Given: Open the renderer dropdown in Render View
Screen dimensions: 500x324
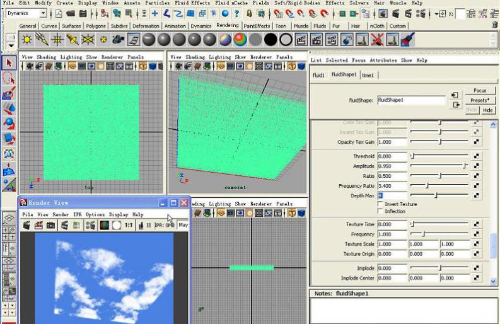Looking at the screenshot, I should pos(183,225).
